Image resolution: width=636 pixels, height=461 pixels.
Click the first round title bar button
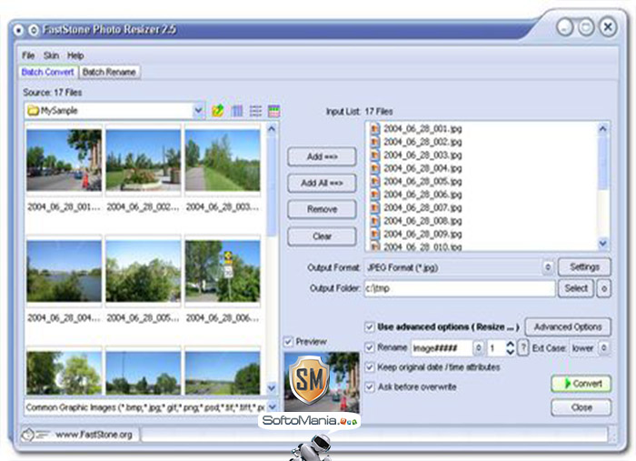pos(17,30)
